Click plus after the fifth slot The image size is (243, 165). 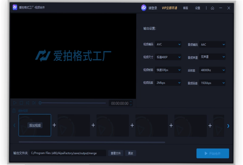(x=210, y=125)
